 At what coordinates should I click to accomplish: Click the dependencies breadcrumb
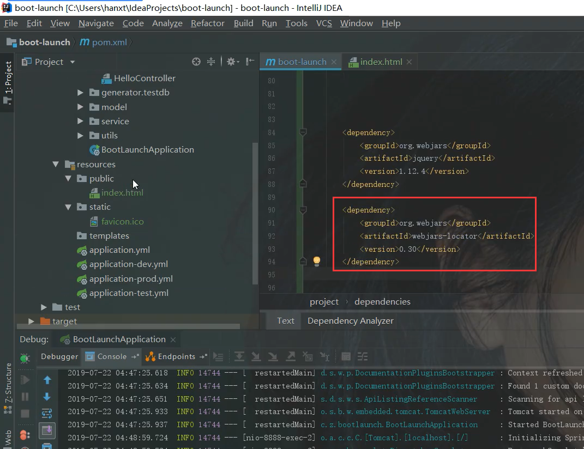tap(382, 301)
